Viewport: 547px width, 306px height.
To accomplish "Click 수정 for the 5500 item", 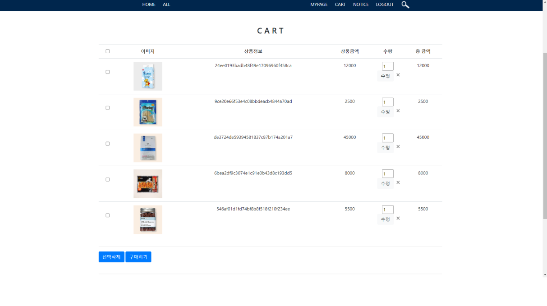I will pyautogui.click(x=385, y=219).
